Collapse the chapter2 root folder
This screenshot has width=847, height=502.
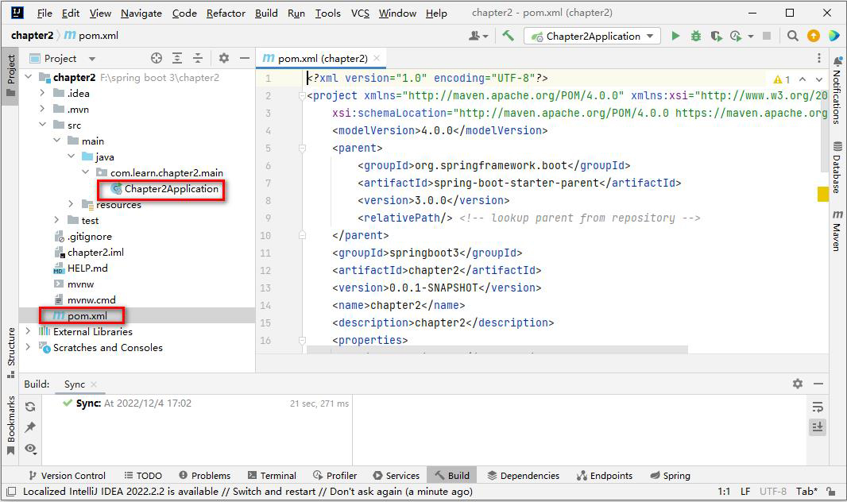point(29,77)
